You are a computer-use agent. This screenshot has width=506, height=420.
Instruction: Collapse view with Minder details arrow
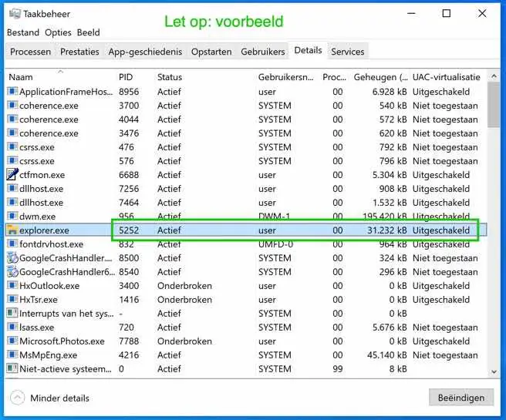(x=17, y=398)
